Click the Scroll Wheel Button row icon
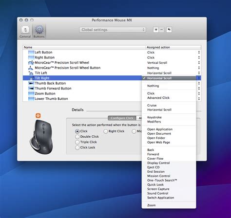The width and height of the screenshot is (231, 218). (31, 68)
